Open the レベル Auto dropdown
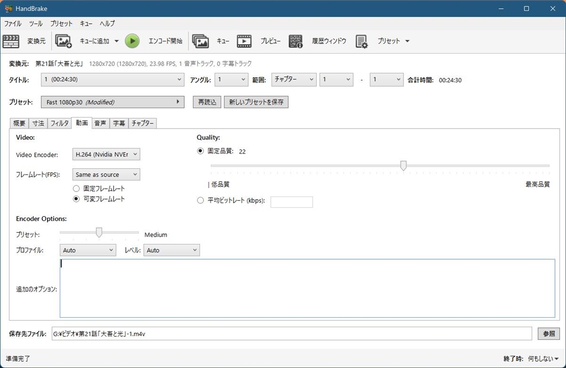566x368 pixels. (x=171, y=250)
